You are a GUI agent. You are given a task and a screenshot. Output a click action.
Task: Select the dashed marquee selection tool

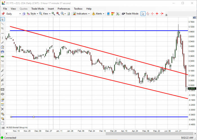pyautogui.click(x=2, y=123)
